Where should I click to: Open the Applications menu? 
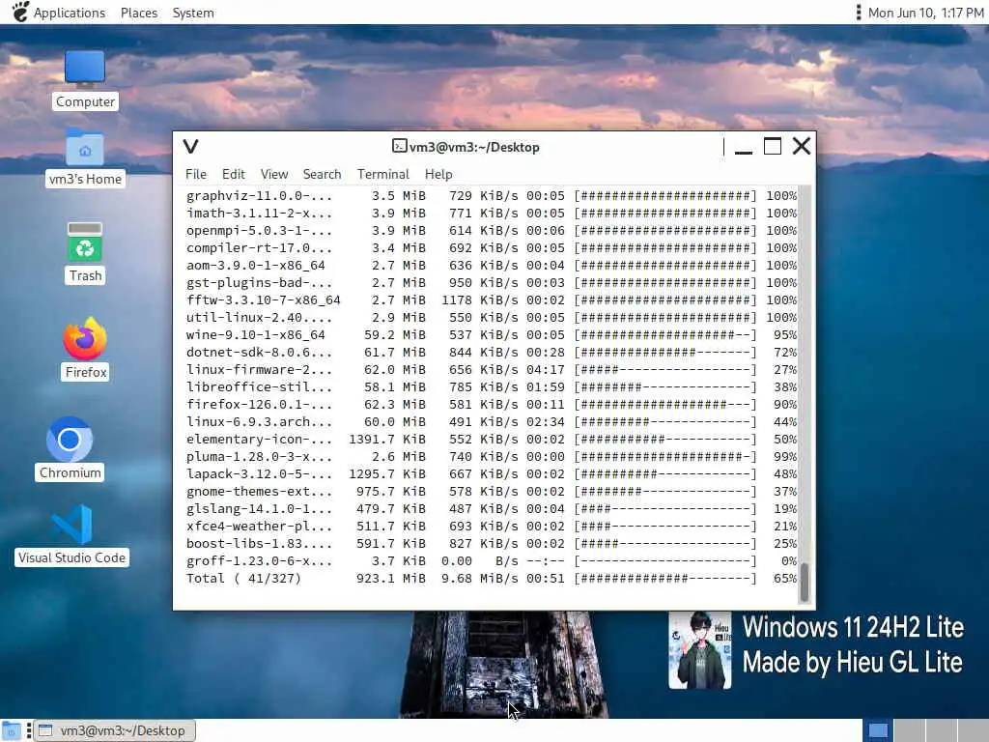click(70, 13)
